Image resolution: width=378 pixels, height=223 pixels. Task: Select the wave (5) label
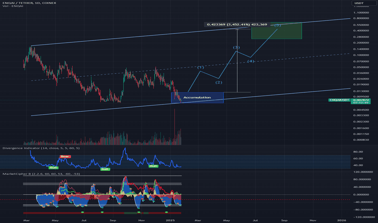point(277,25)
